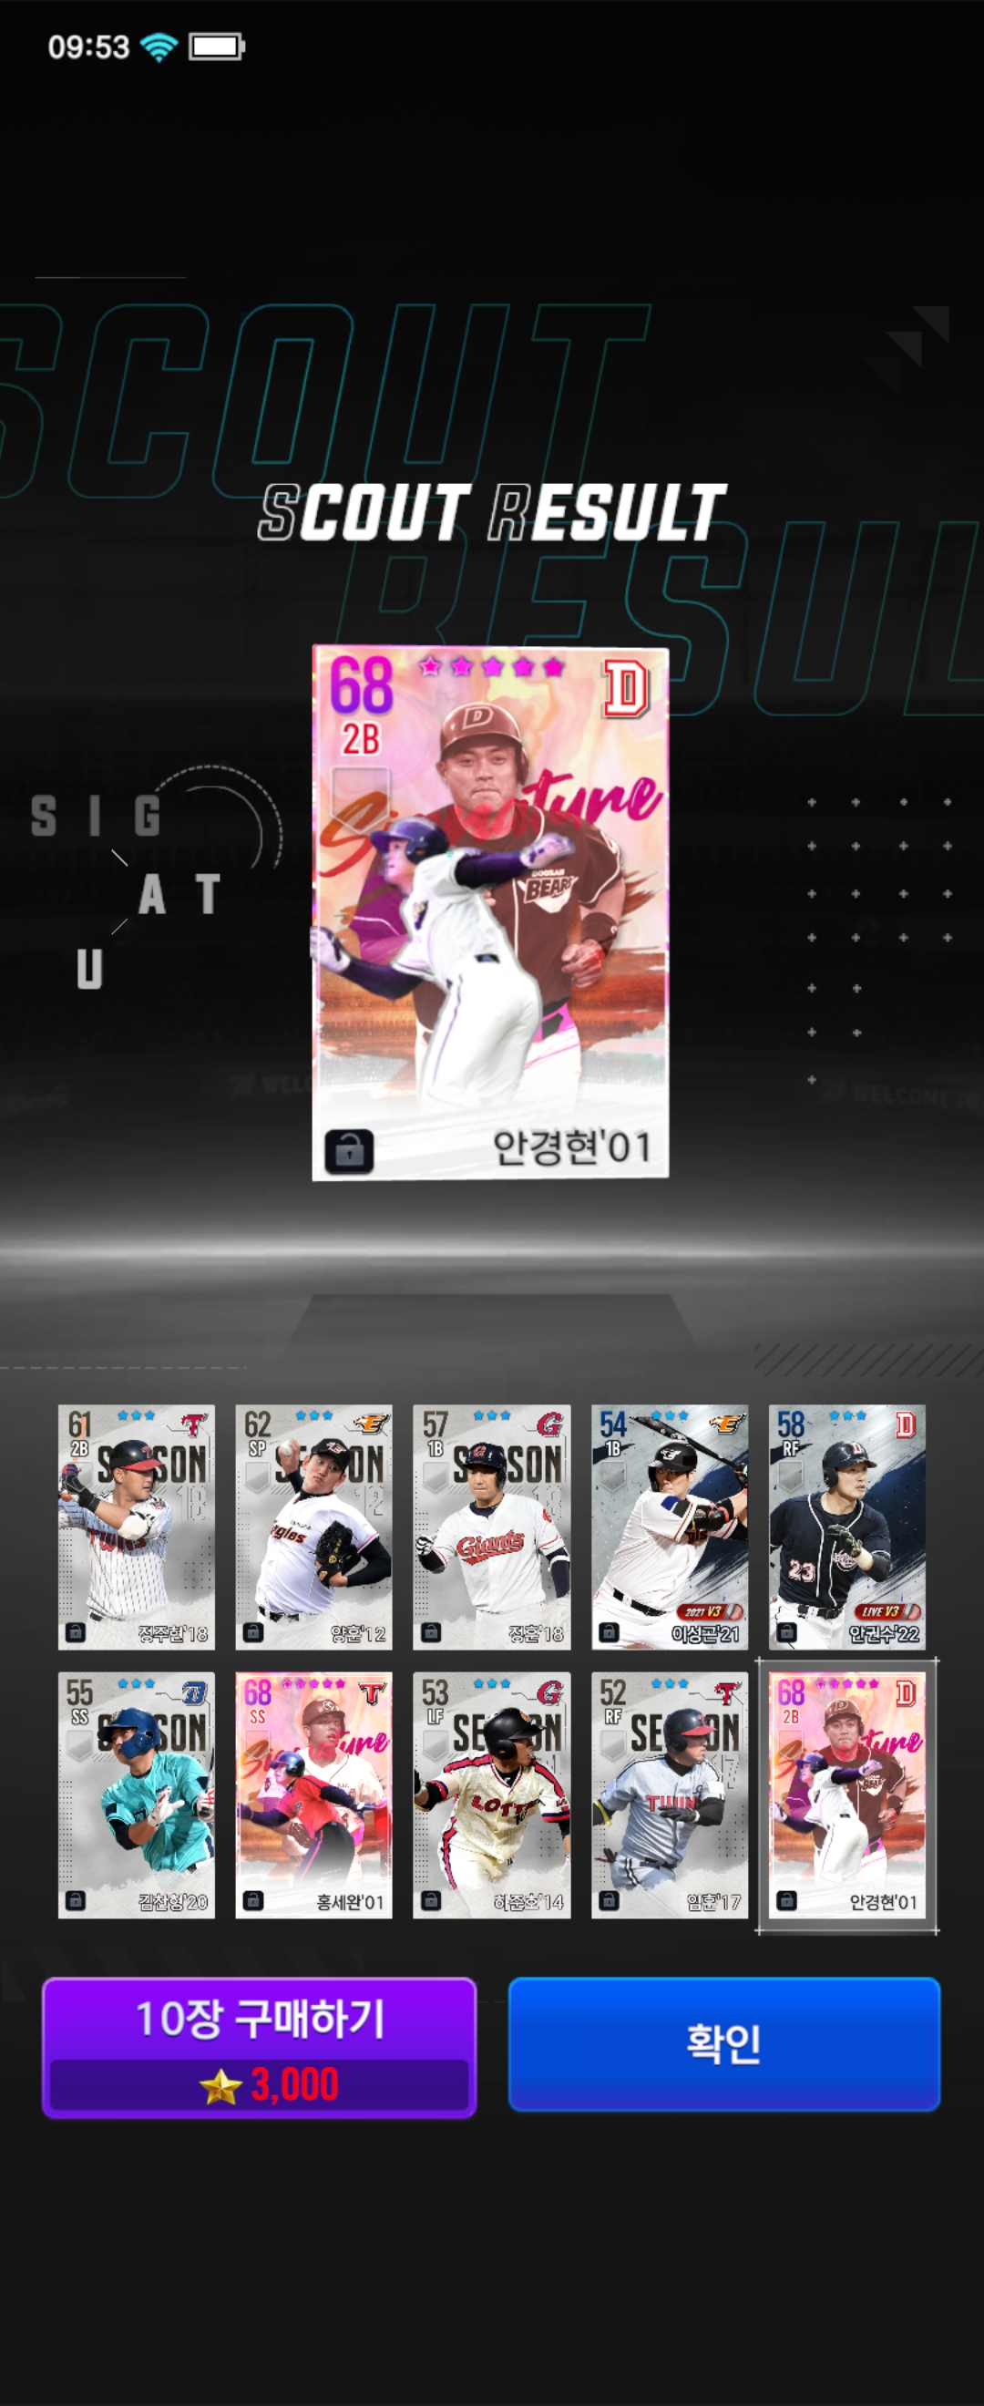
Task: Click the gold star currency icon
Action: 220,2084
